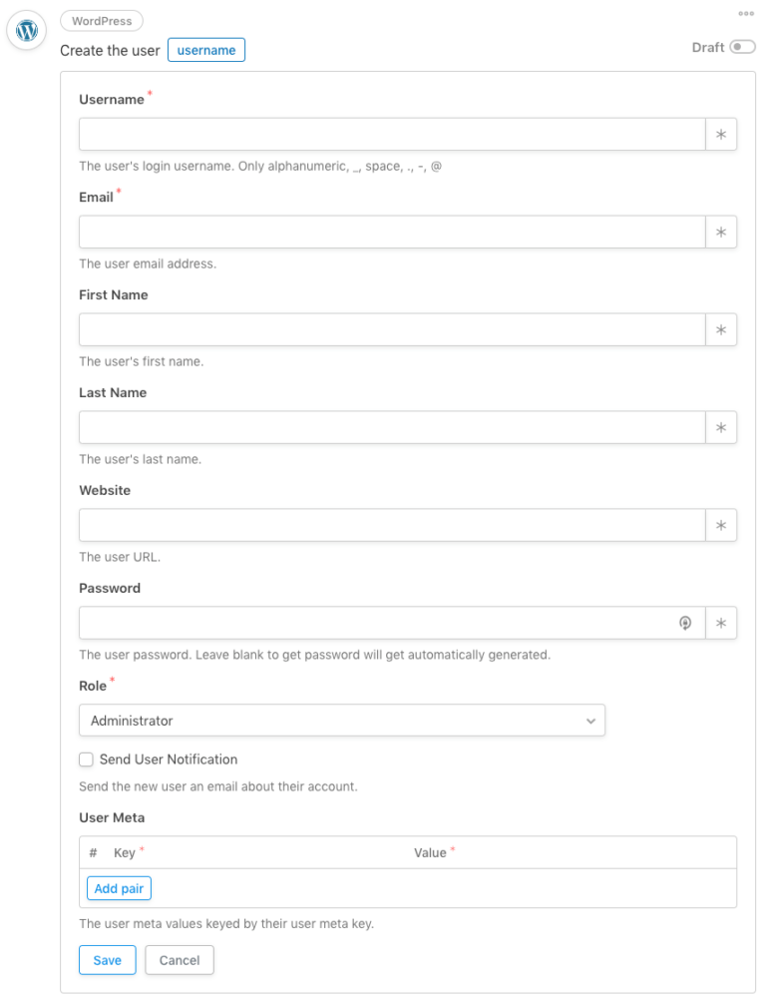766x1007 pixels.
Task: Open the actions menu via the ellipsis icon
Action: tap(746, 13)
